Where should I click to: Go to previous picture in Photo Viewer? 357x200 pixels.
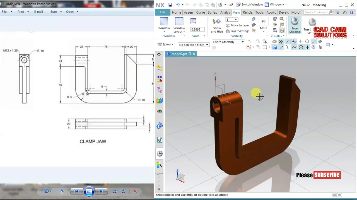coord(76,191)
